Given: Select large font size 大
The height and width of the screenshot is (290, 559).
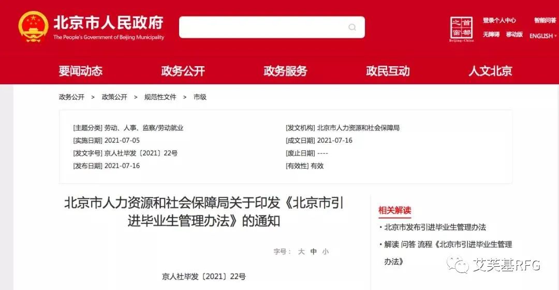Looking at the screenshot, I should coord(301,252).
